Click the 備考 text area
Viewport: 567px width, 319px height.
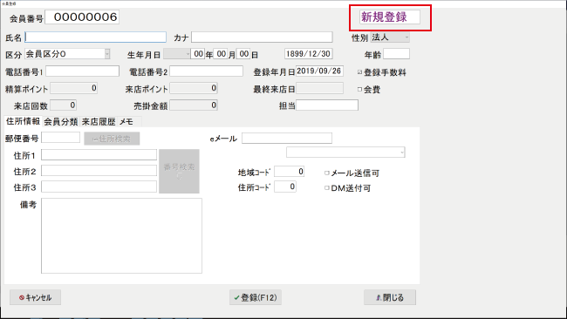pos(121,235)
